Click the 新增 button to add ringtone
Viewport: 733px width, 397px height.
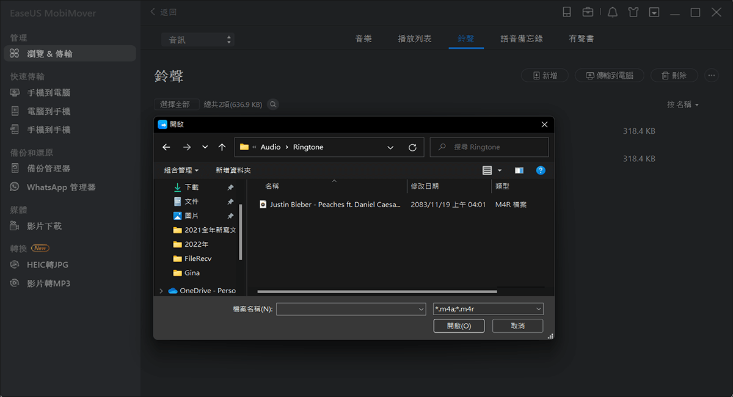[544, 75]
